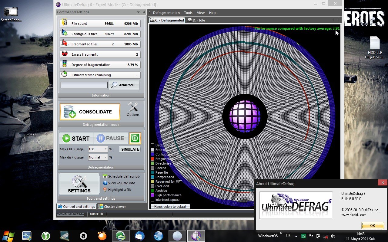Screen dimensions: 388x242
Task: Click the UltimateDefrag taskbar icon
Action: pos(196,236)
